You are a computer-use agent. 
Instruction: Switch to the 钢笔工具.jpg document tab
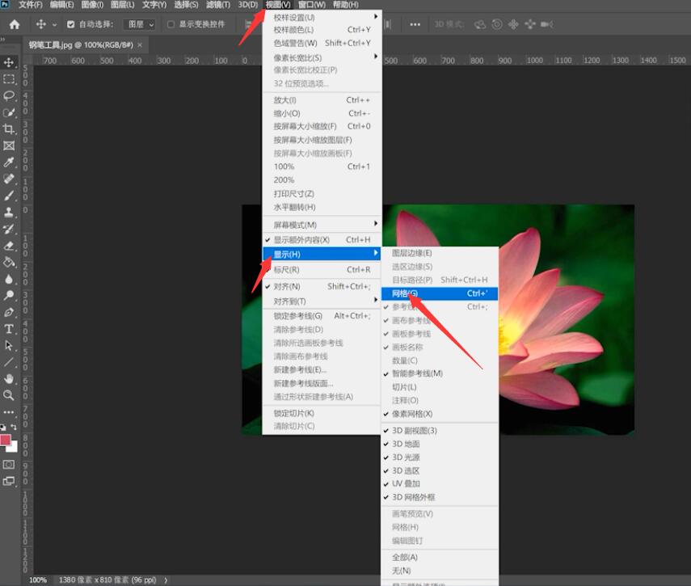(x=81, y=45)
